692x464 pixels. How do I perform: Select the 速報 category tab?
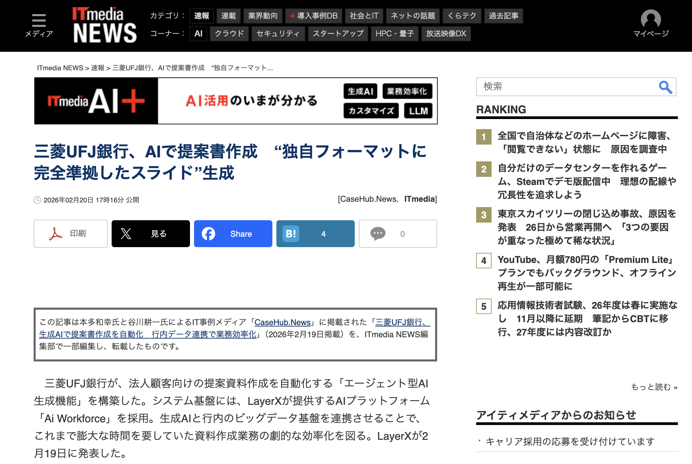201,16
